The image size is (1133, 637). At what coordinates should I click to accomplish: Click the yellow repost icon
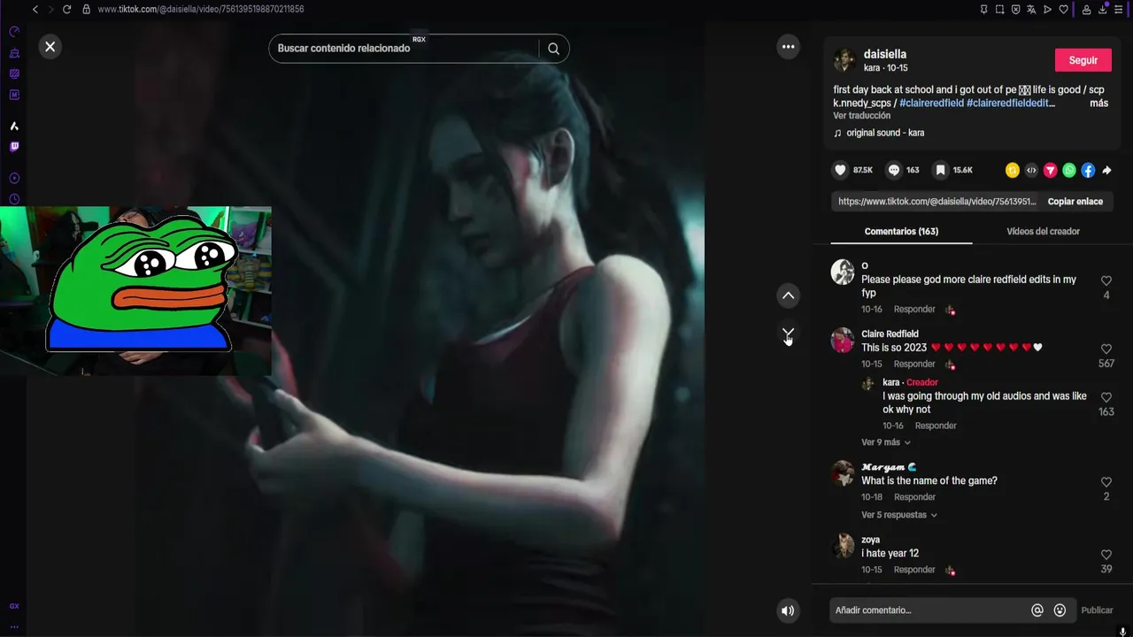click(x=1013, y=170)
